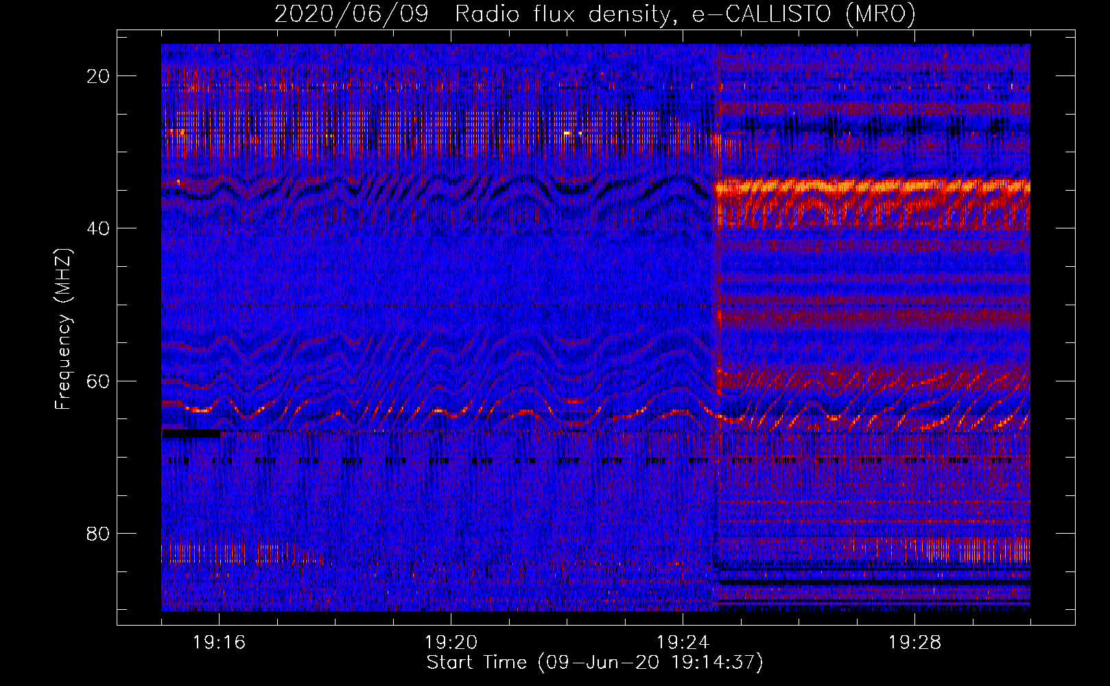
Task: Click the black dropout bar near 67 MHz at left
Action: (191, 434)
